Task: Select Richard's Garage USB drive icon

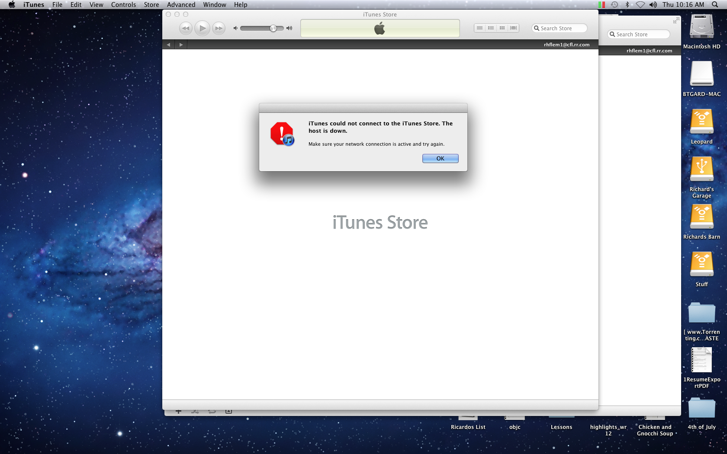Action: [701, 169]
